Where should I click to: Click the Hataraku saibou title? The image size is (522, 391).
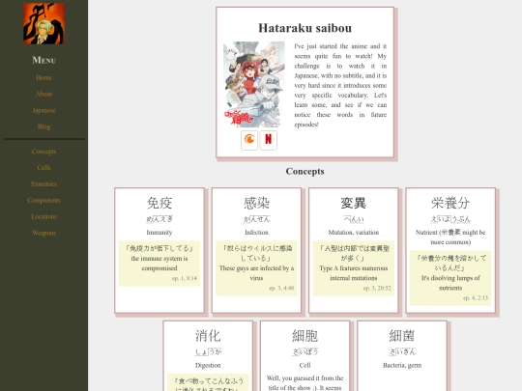click(304, 28)
